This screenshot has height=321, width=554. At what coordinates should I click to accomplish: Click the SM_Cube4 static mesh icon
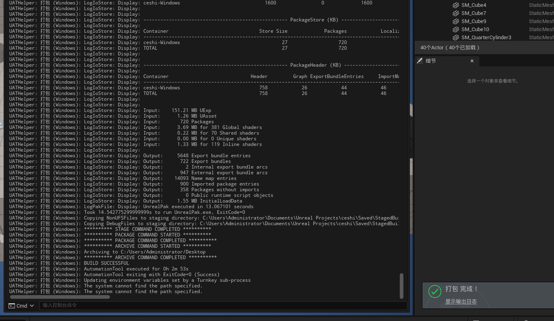(x=455, y=5)
